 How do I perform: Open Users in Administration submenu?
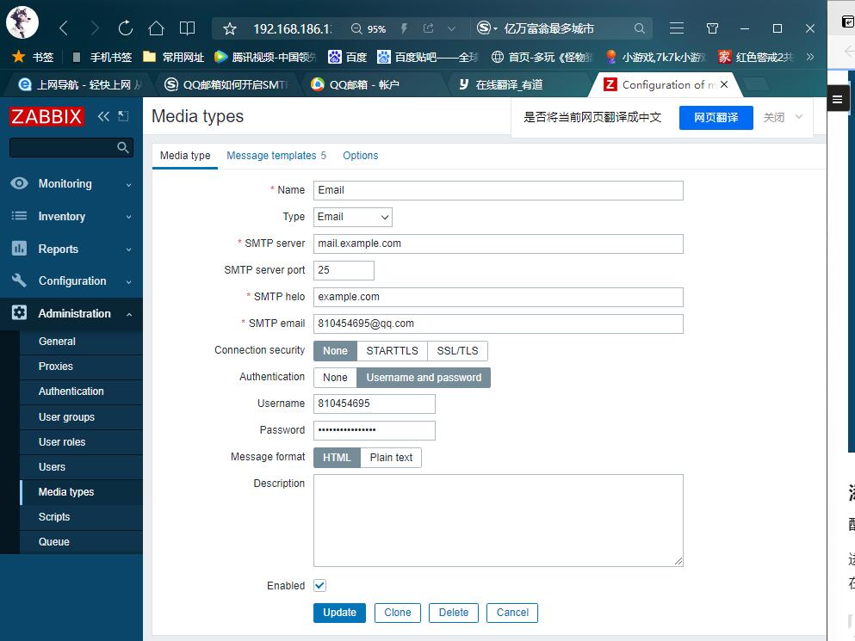pos(81,467)
